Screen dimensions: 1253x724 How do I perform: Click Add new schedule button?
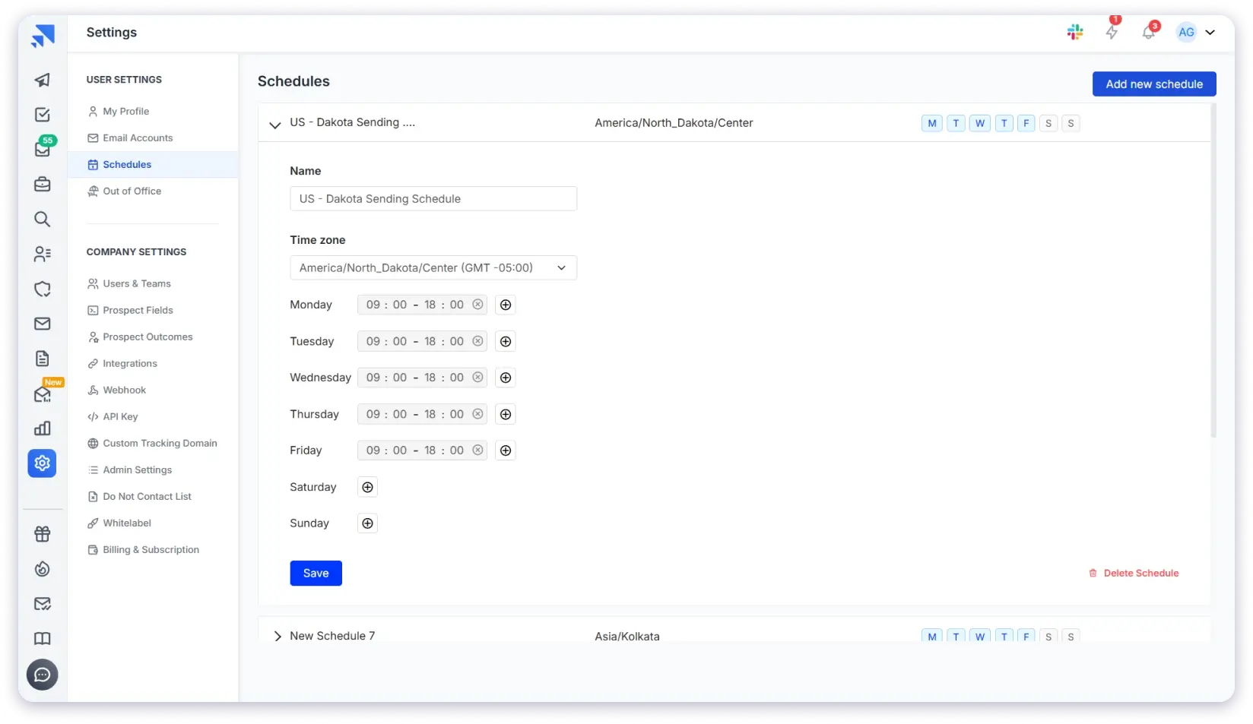point(1154,84)
